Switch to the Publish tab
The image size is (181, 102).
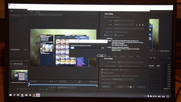[x=138, y=56]
